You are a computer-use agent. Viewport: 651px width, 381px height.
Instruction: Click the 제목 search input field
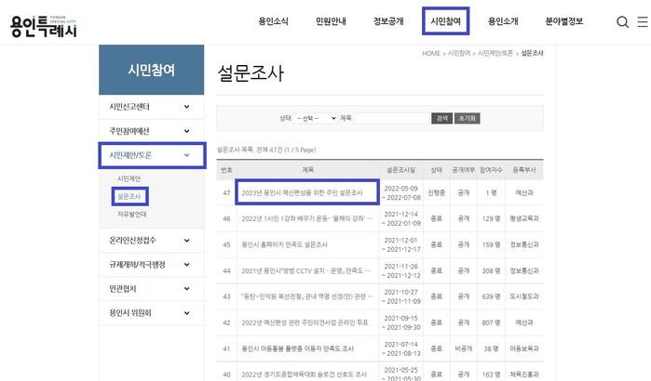391,118
